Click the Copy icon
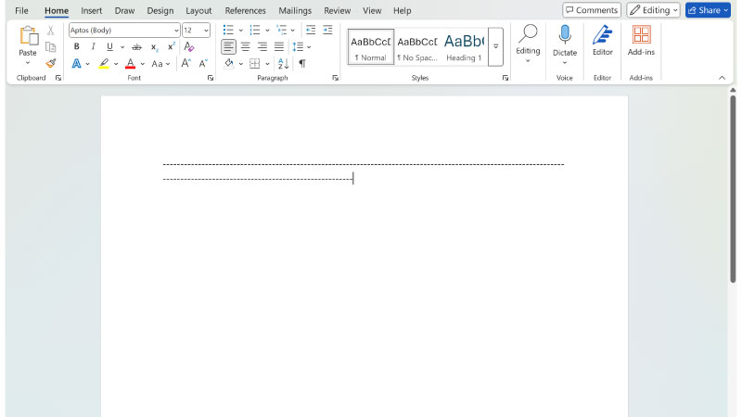This screenshot has width=742, height=417. [x=51, y=47]
